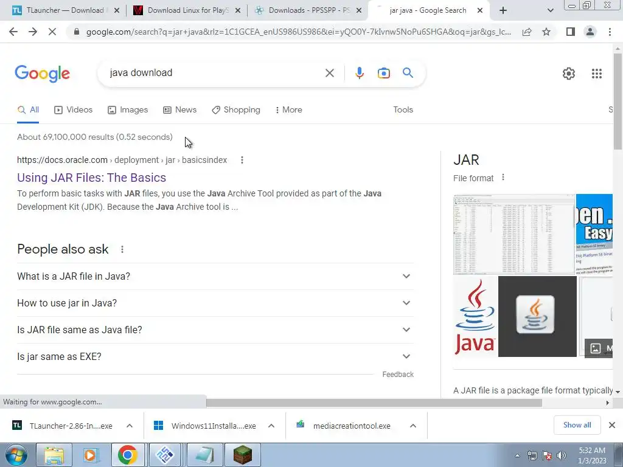The image size is (623, 467).
Task: Show hidden system tray icons
Action: [x=517, y=456]
